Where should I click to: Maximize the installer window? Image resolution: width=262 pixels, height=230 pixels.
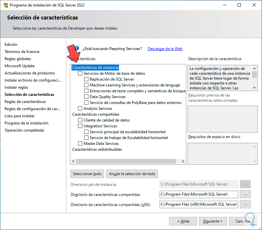click(x=239, y=5)
